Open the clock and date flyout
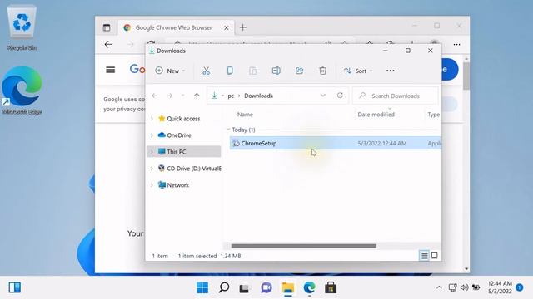The height and width of the screenshot is (299, 533). pyautogui.click(x=500, y=287)
